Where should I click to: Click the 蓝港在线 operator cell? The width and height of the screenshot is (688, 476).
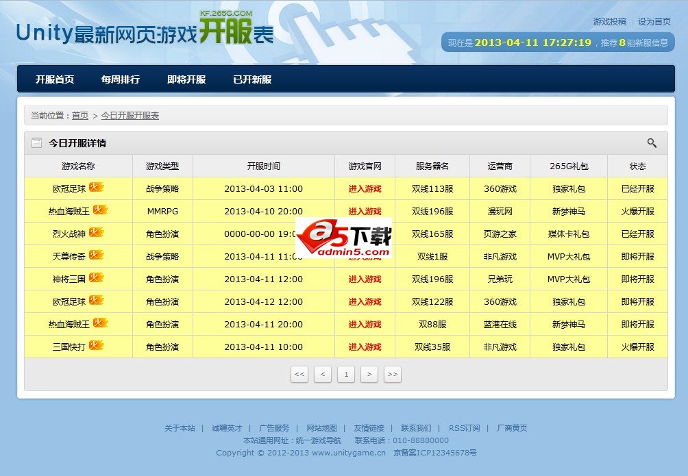point(500,324)
